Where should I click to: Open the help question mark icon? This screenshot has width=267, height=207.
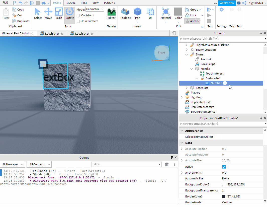point(239,3)
